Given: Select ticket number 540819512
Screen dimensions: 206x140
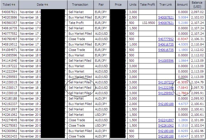Looking at the screenshot, I should click(x=9, y=44).
